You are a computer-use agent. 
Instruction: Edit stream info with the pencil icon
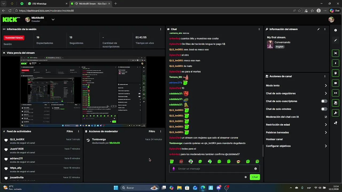318,29
